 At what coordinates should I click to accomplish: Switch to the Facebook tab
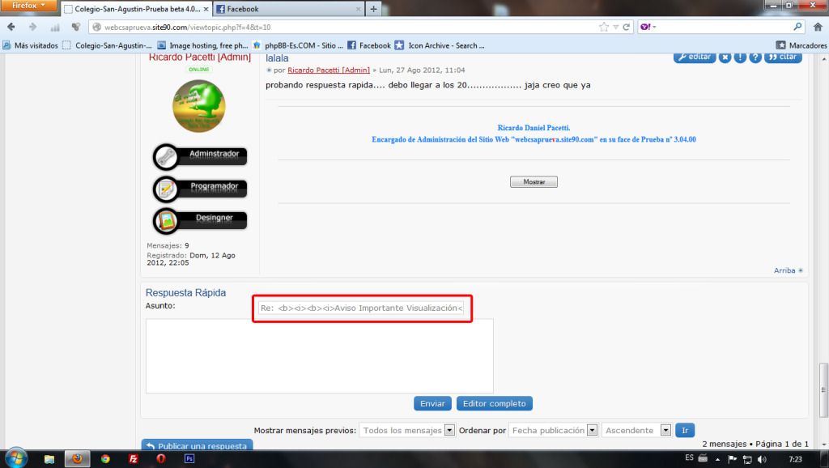coord(289,9)
